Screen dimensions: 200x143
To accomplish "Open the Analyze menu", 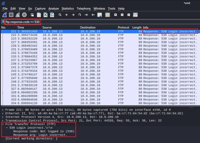I will (53, 9).
